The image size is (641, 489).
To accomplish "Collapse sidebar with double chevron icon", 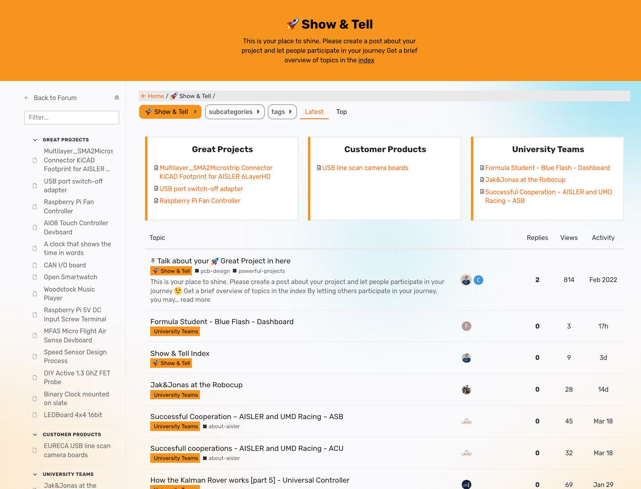I will (117, 98).
